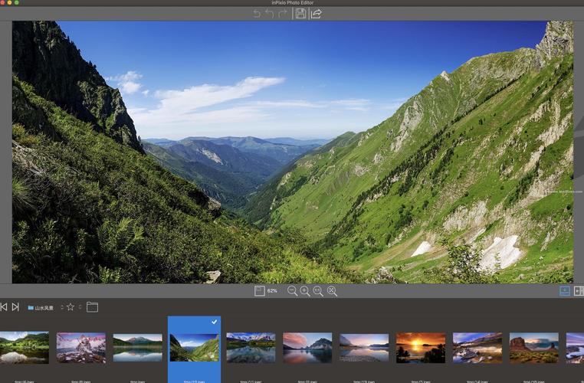The height and width of the screenshot is (383, 584).
Task: Switch to single image view mode
Action: pyautogui.click(x=565, y=291)
